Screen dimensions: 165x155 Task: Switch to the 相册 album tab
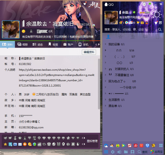click(22, 45)
